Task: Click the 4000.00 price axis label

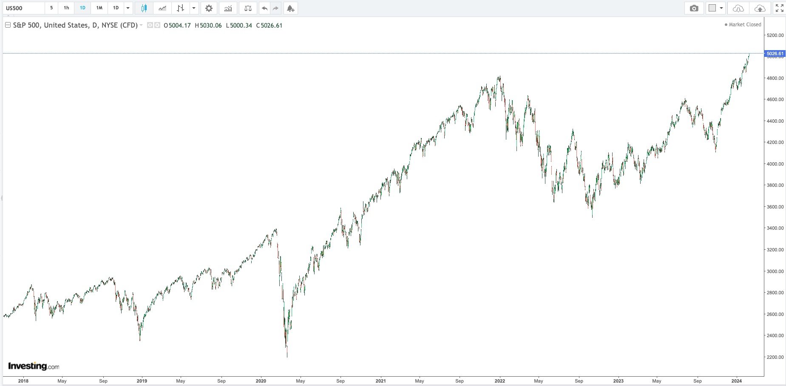Action: coord(775,164)
